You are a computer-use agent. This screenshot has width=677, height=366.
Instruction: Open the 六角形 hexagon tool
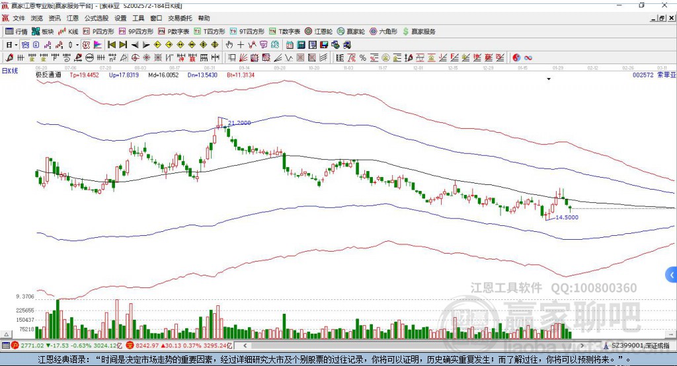pos(383,32)
